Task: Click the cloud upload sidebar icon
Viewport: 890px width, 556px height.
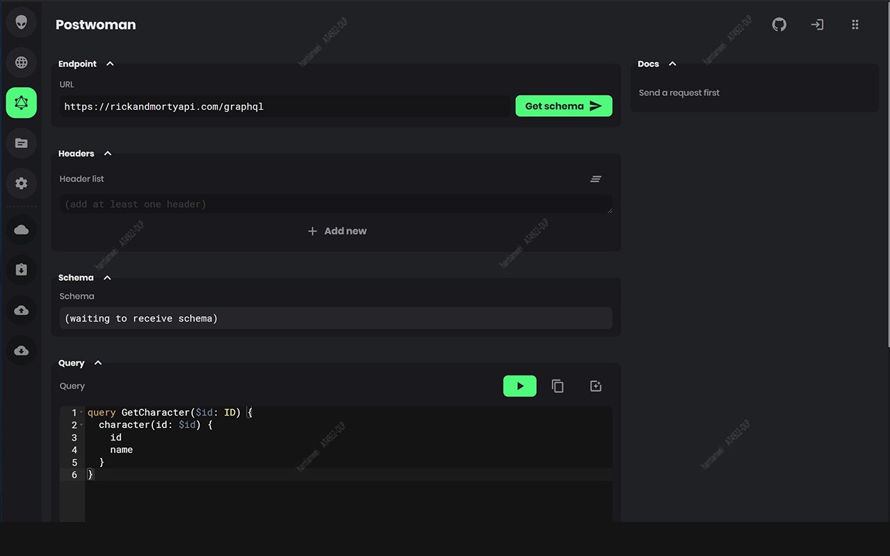Action: click(22, 310)
